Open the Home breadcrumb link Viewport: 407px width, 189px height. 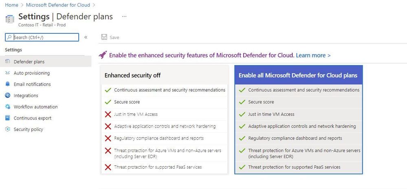12,5
